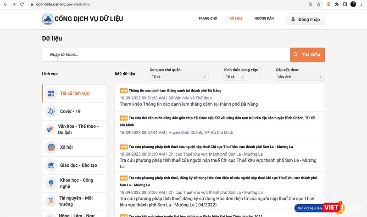367x217 pixels.
Task: Focus the Nhập từ khoá search field
Action: (166, 55)
